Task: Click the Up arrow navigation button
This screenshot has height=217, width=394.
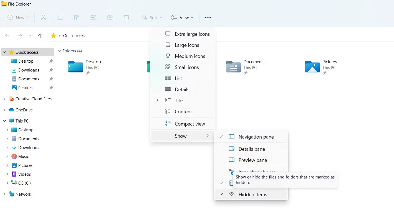Action: [40, 36]
